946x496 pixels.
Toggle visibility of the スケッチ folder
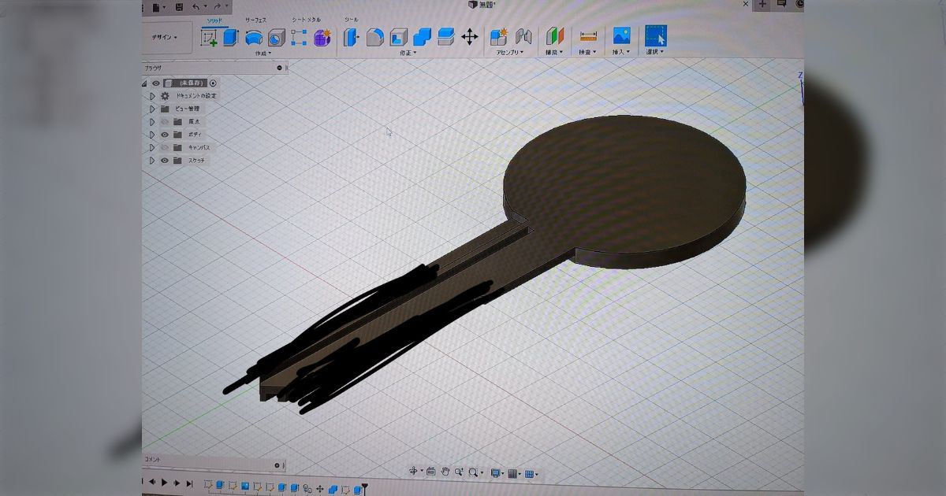click(165, 161)
